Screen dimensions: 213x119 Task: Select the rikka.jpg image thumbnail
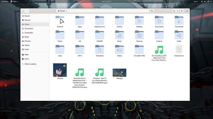(119, 73)
